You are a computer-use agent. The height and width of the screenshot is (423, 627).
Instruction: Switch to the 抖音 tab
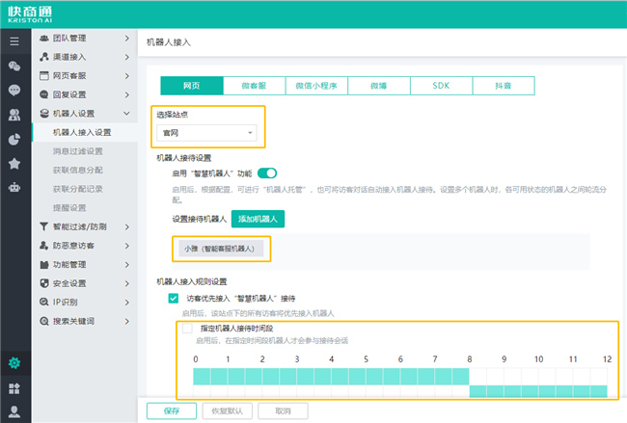[x=504, y=86]
